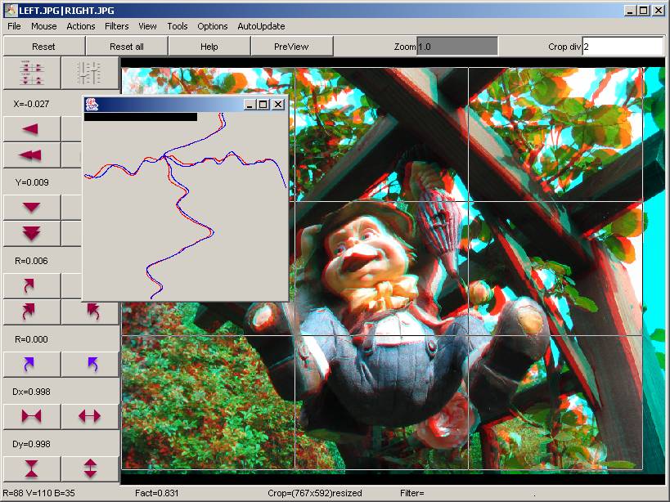
Task: Rotate counter-clockwise fast with double red arrow
Action: tap(90, 312)
